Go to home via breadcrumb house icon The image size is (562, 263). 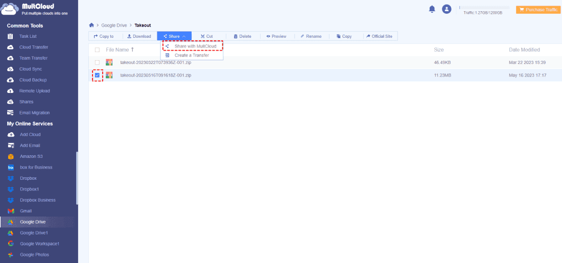[x=91, y=25]
